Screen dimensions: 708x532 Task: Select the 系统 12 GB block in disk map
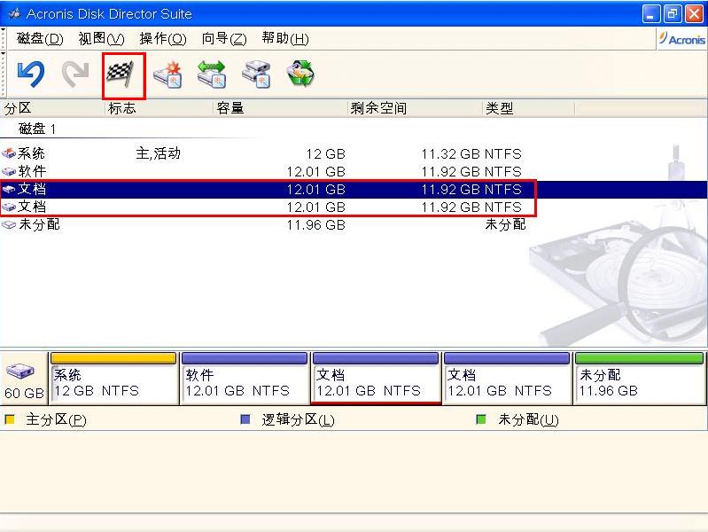pyautogui.click(x=113, y=379)
